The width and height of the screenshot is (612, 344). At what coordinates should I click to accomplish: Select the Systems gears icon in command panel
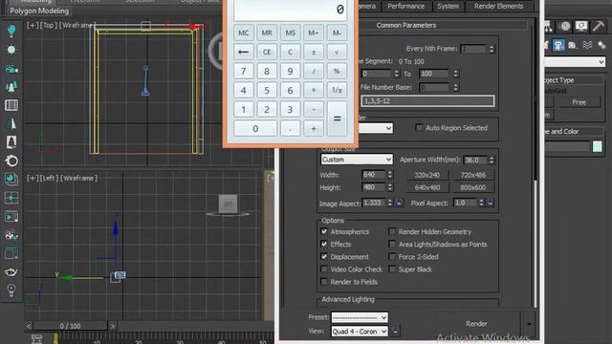click(x=601, y=45)
